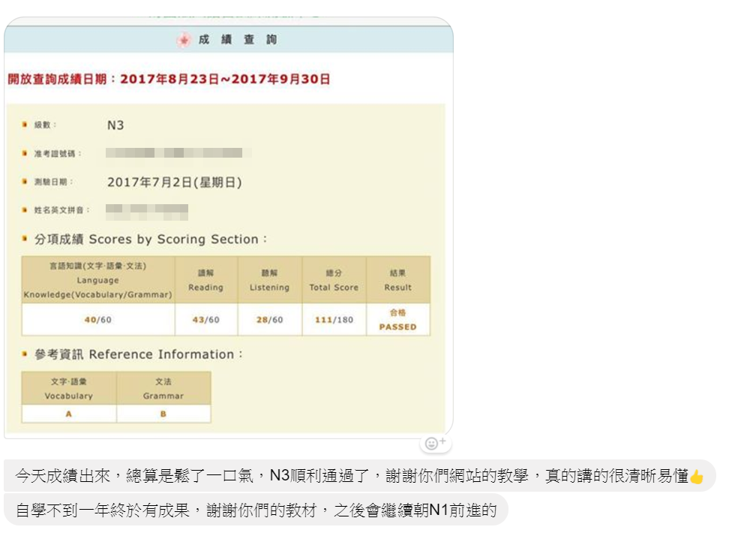
Task: Click the N3 level value
Action: pyautogui.click(x=115, y=125)
